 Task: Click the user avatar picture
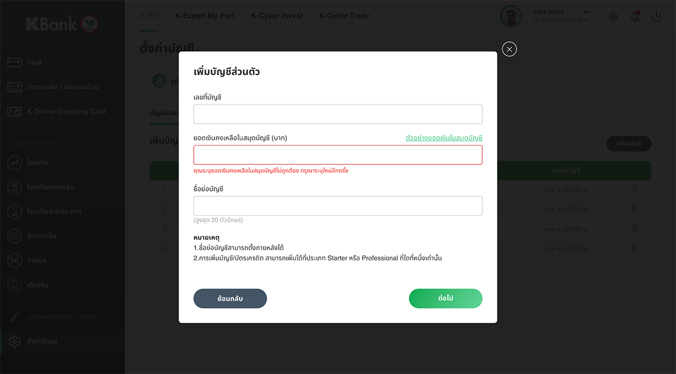point(511,16)
